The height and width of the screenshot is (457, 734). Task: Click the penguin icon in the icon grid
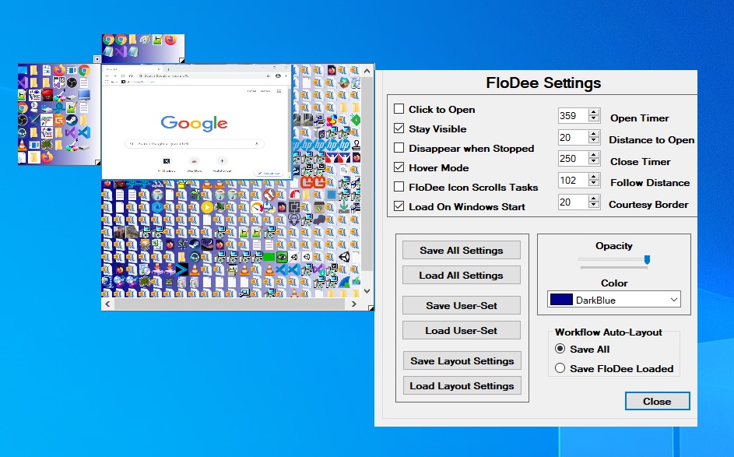pos(233,269)
